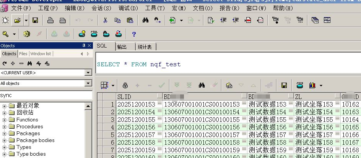The width and height of the screenshot is (361, 158).
Task: Open the 会话(S) menu
Action: pyautogui.click(x=101, y=8)
